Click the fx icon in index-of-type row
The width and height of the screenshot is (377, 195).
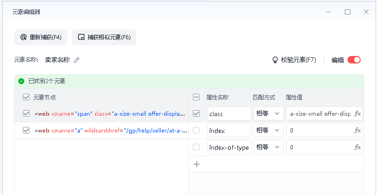click(358, 147)
